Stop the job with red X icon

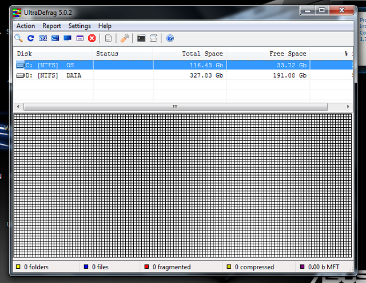pyautogui.click(x=92, y=38)
